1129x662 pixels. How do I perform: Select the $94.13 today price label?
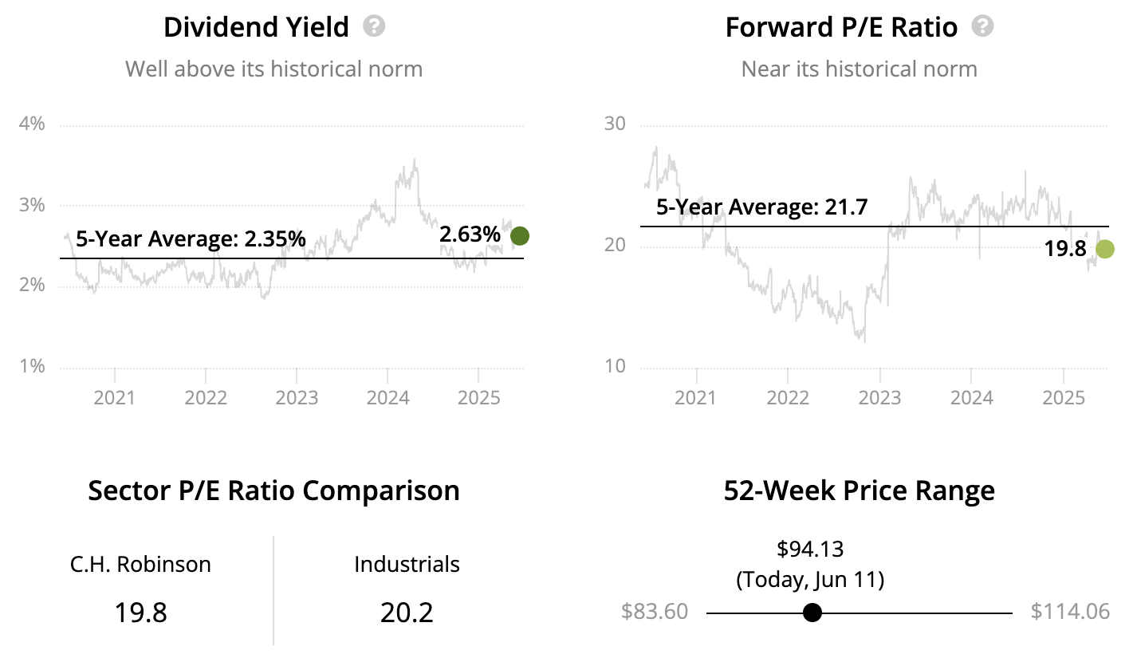coord(810,549)
